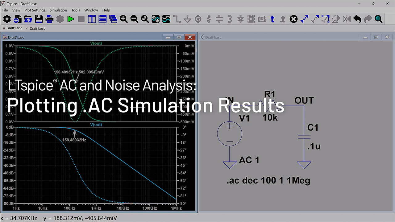This screenshot has height=222, width=395.
Task: Click the .1u capacitor value
Action: point(314,146)
